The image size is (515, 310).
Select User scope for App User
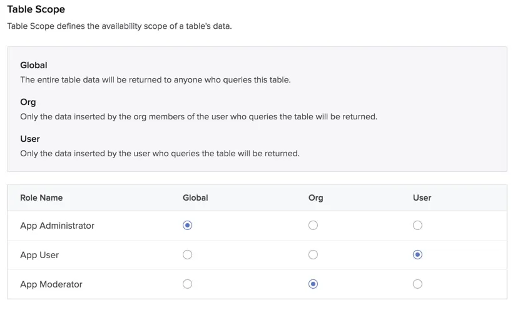tap(417, 254)
